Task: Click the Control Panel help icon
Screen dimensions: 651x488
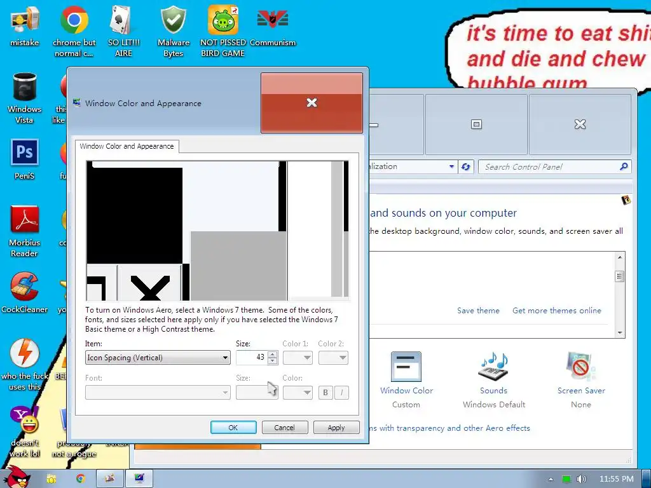Action: click(x=626, y=200)
